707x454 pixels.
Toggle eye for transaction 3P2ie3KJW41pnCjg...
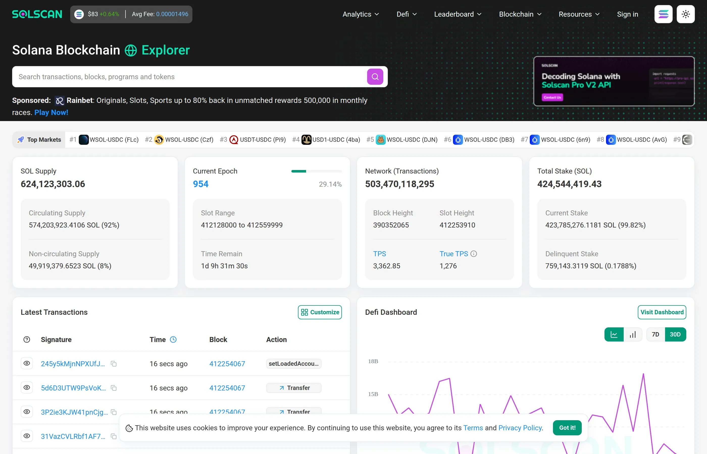pos(27,412)
